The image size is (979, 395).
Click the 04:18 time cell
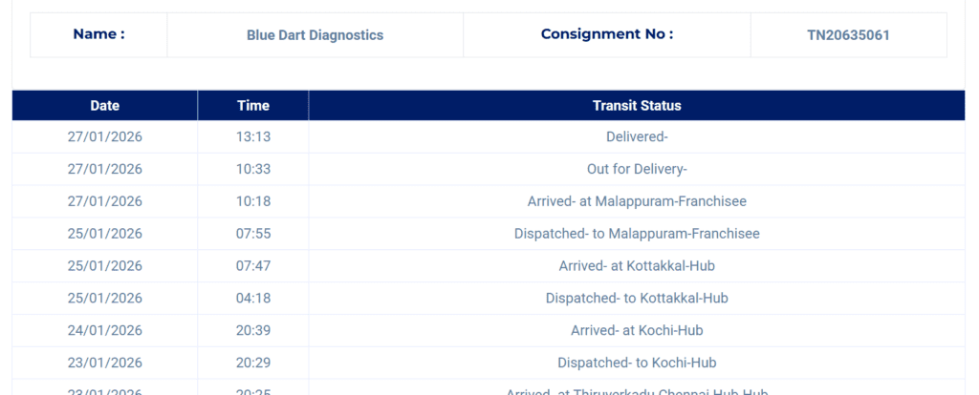point(253,299)
